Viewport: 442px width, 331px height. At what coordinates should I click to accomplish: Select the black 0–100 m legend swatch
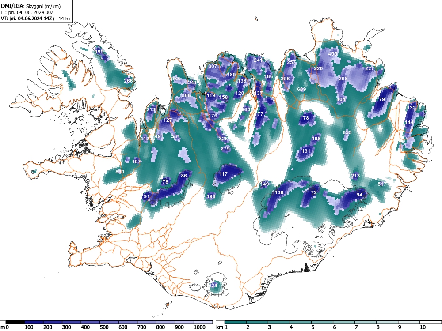[15, 322]
